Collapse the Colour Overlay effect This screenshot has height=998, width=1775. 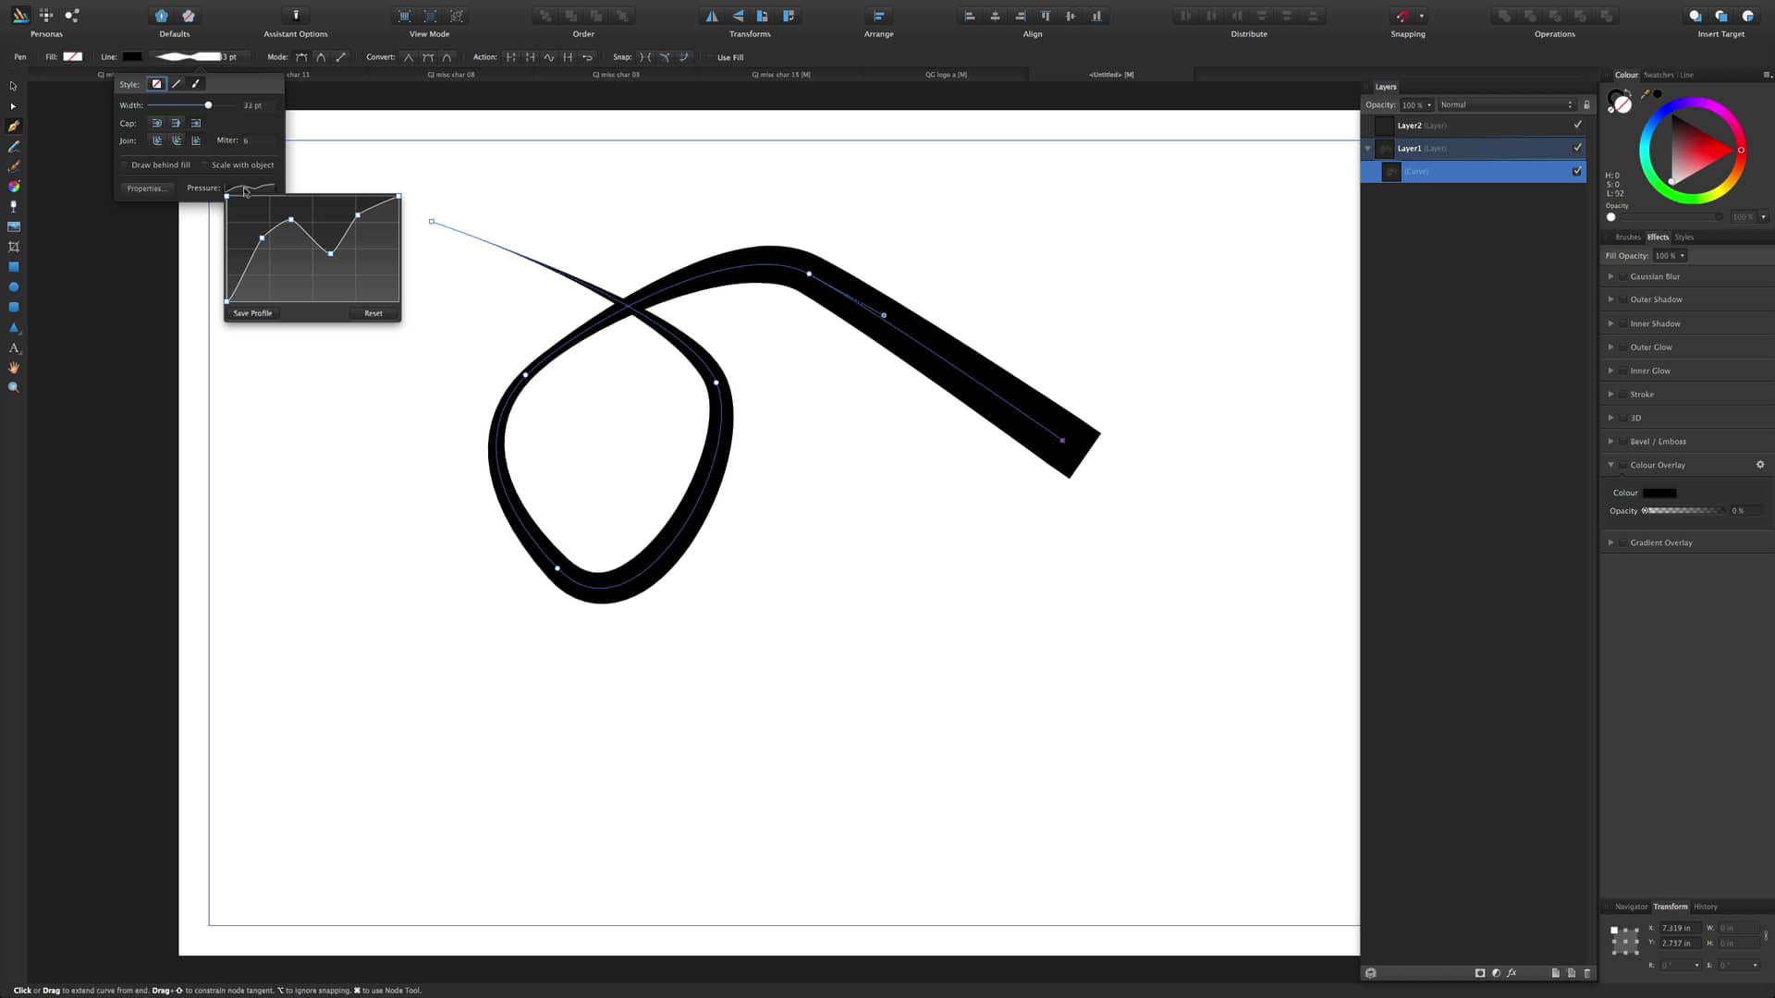tap(1611, 465)
